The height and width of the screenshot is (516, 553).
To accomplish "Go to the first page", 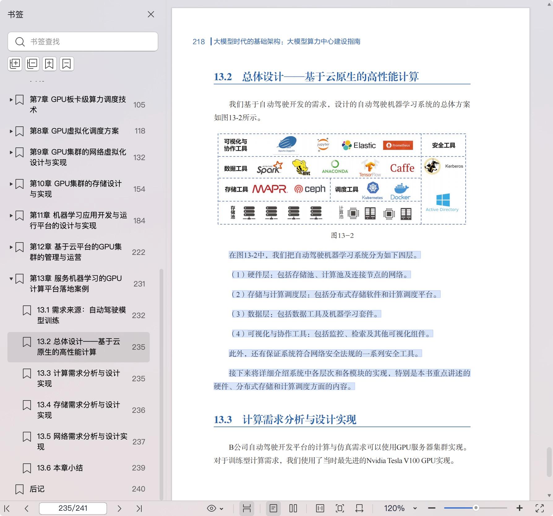I will click(x=7, y=508).
